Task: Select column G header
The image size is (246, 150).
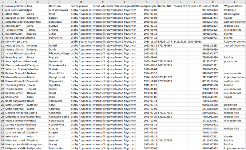Action: tap(146, 2)
